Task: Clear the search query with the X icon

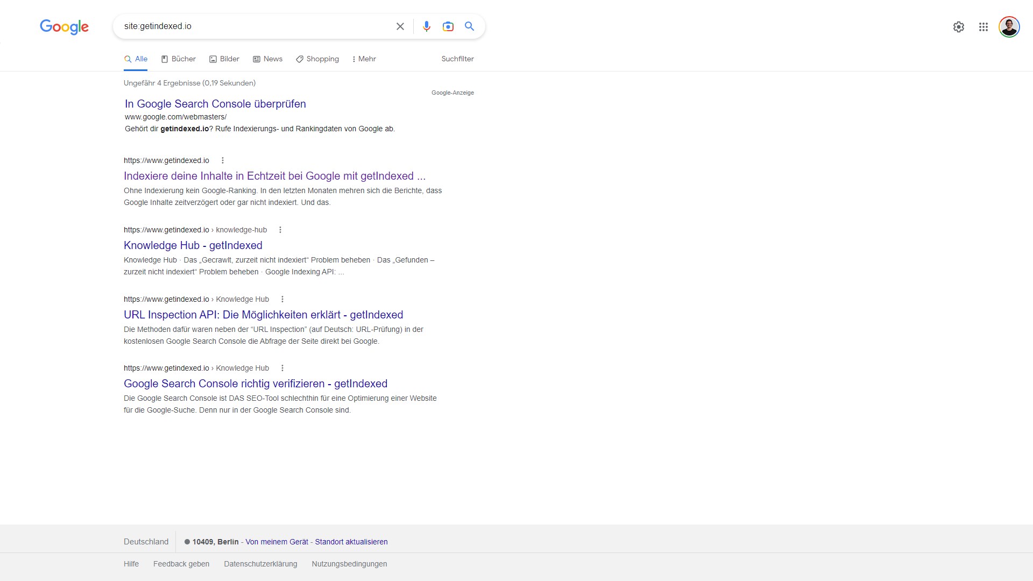Action: click(x=400, y=26)
